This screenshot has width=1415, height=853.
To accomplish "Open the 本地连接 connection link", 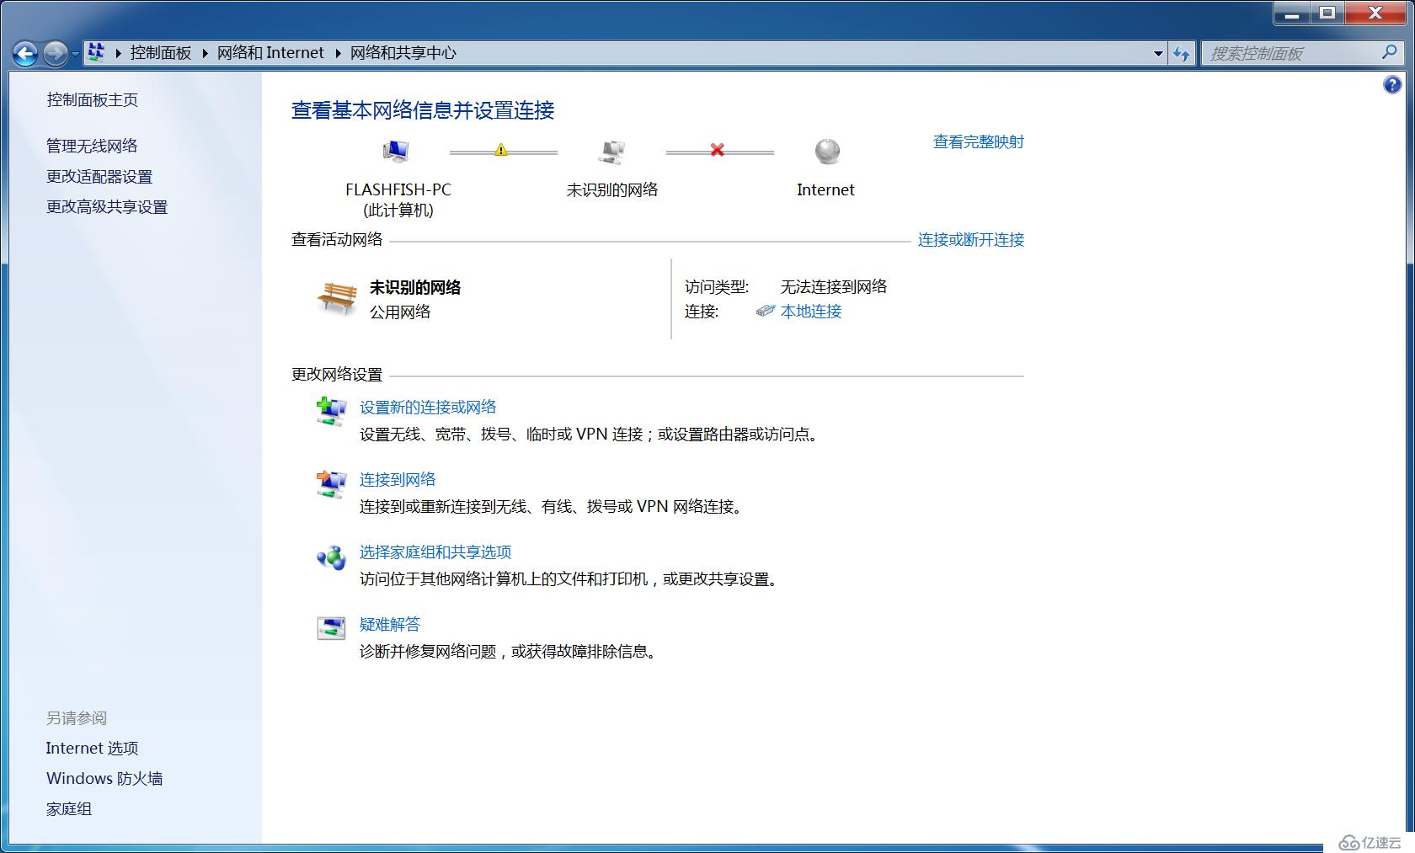I will (x=811, y=311).
